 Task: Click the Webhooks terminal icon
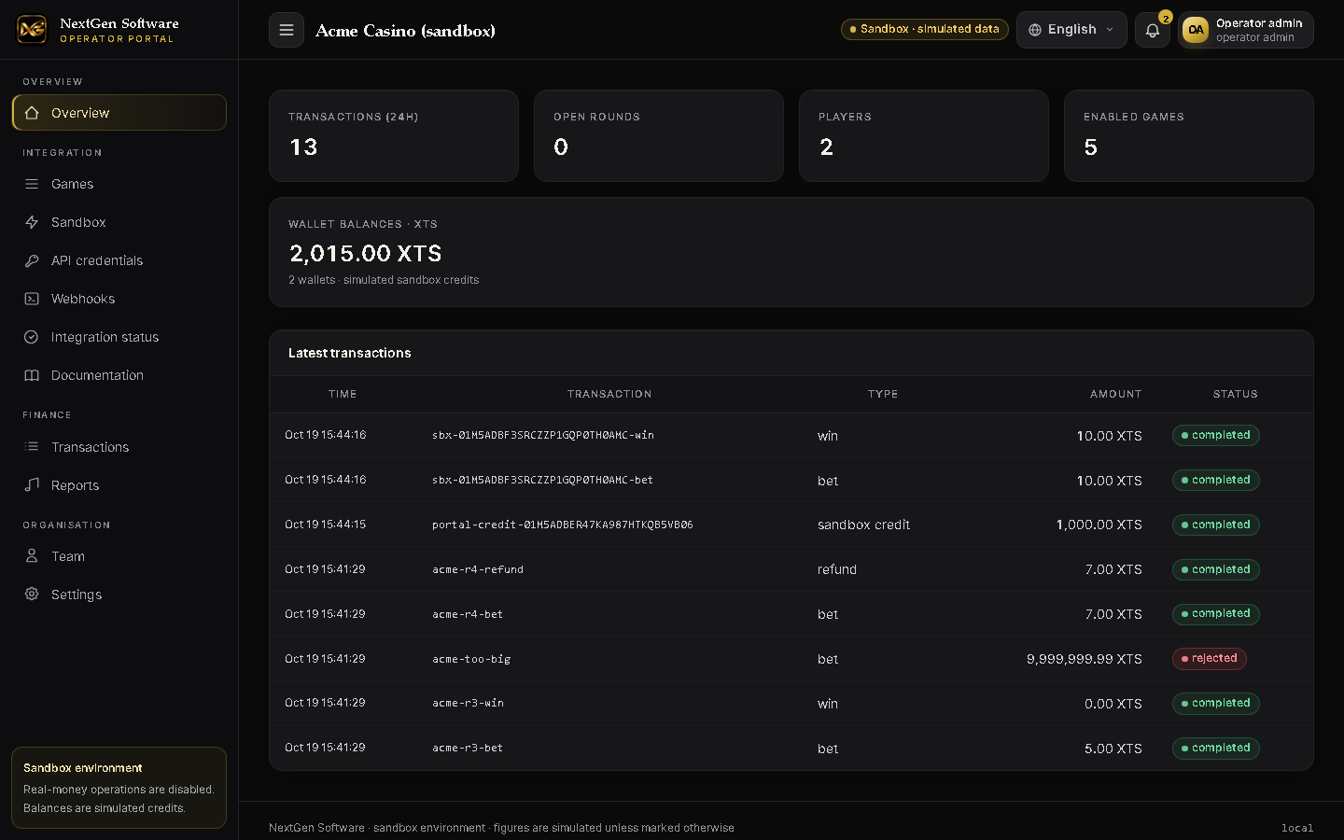(32, 299)
